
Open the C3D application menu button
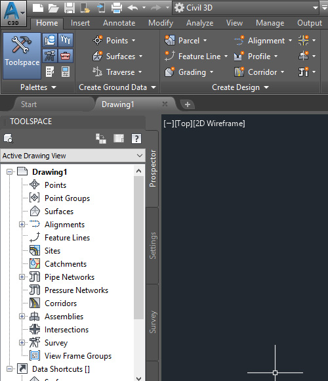(13, 13)
